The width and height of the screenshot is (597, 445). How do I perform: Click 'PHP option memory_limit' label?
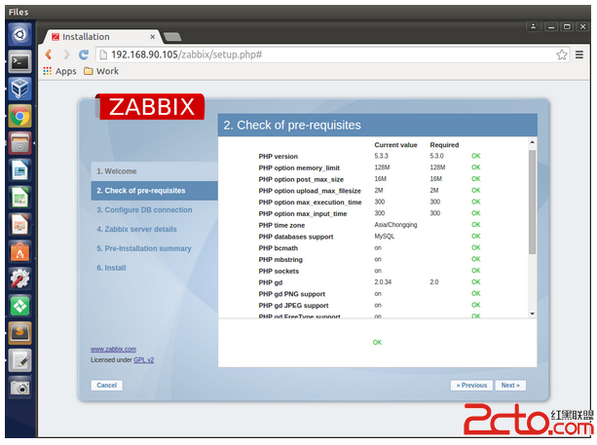point(299,167)
